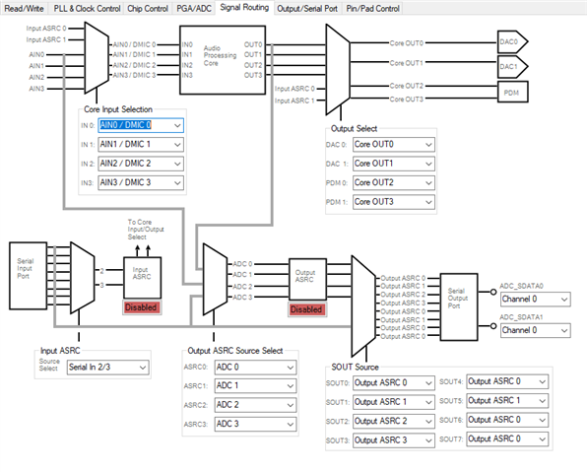The image size is (587, 472).
Task: Click the DAC0 output symbol
Action: point(512,41)
